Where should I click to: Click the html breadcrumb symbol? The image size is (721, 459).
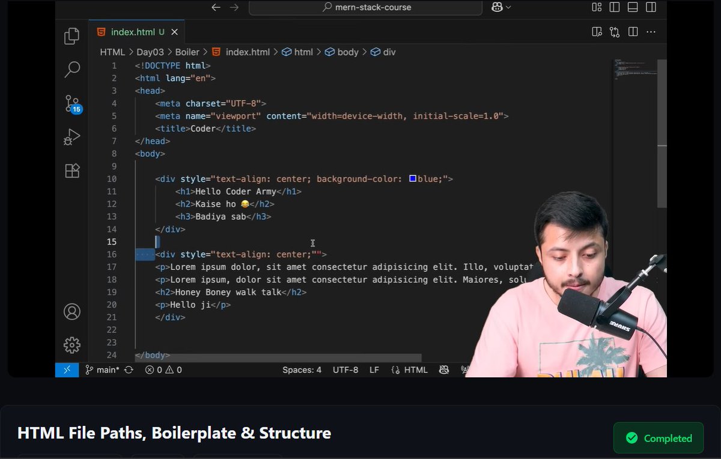[x=297, y=52]
